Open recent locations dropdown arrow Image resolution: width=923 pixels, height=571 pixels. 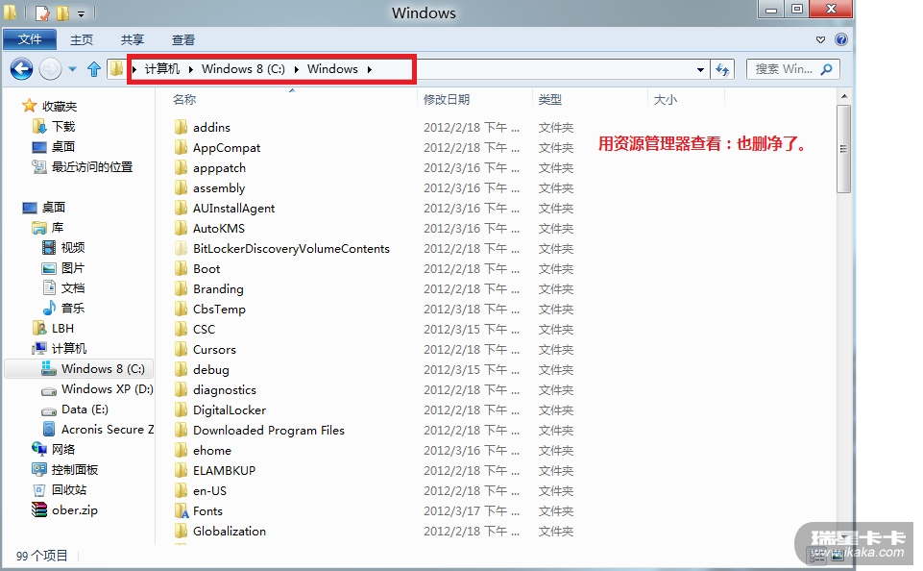point(72,69)
